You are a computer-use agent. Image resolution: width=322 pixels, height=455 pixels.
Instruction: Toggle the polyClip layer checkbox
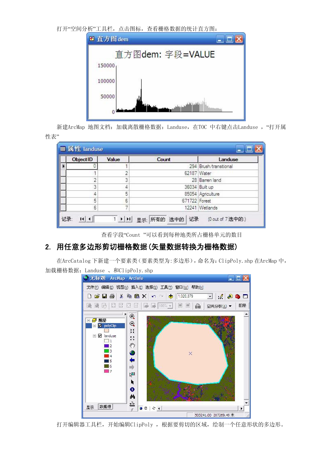click(x=100, y=326)
